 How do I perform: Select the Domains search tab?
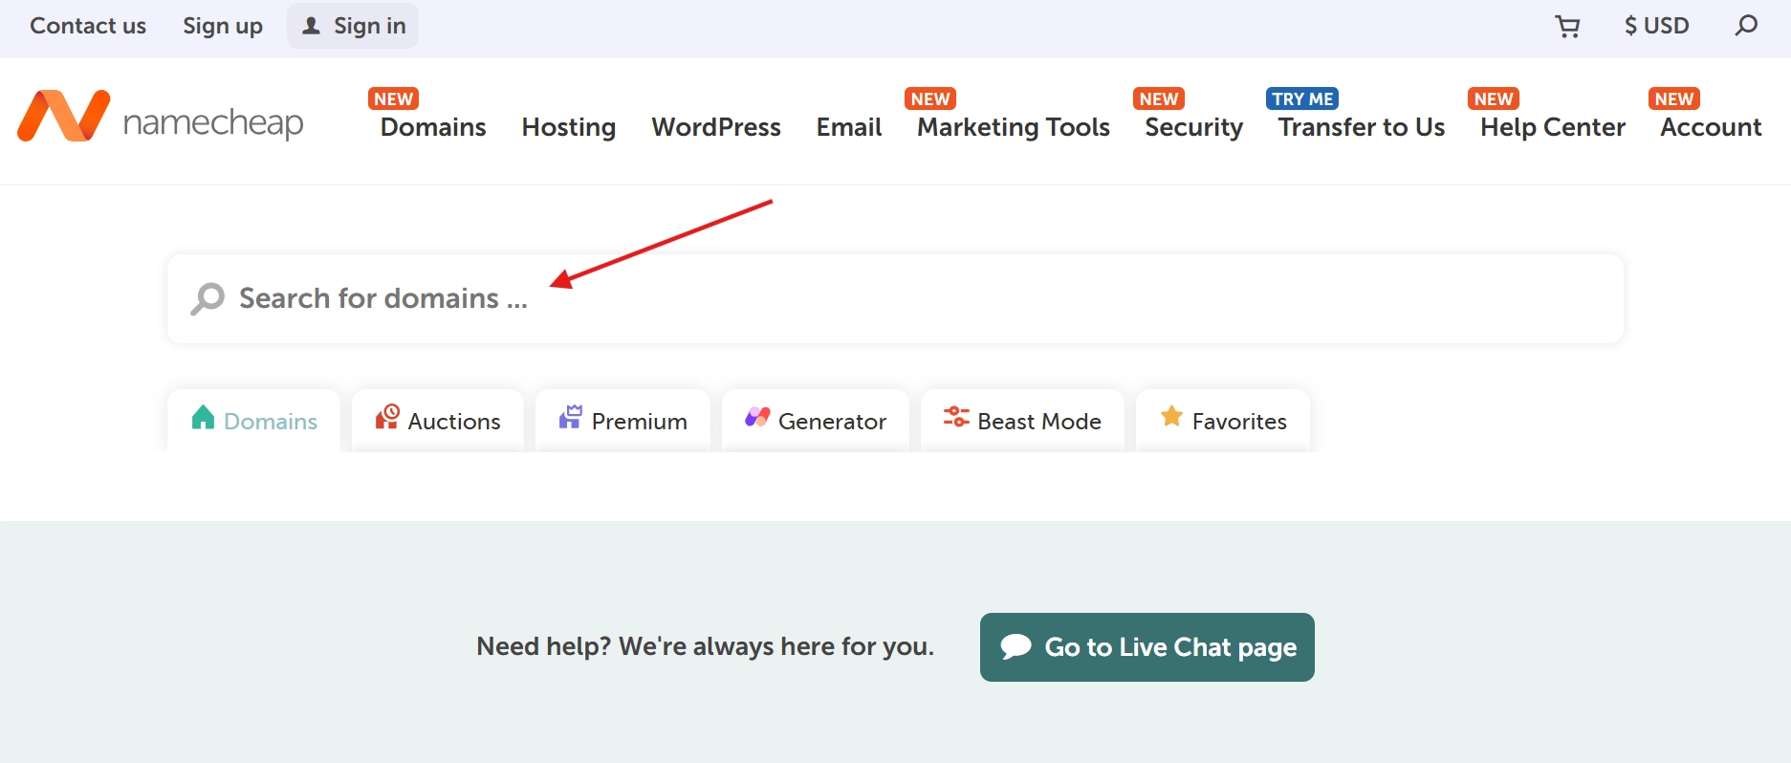click(x=253, y=421)
